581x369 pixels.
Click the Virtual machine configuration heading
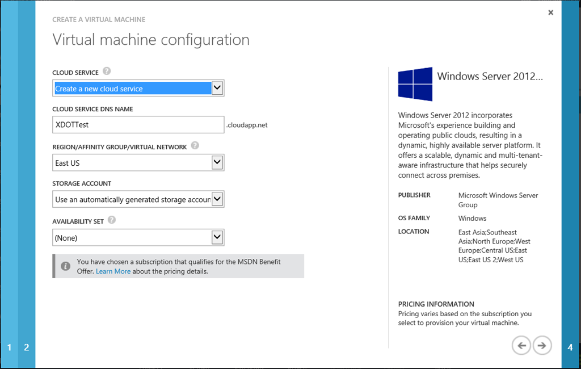coord(151,40)
